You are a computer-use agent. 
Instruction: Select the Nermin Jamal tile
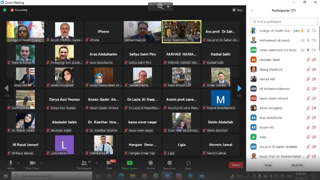[220, 145]
